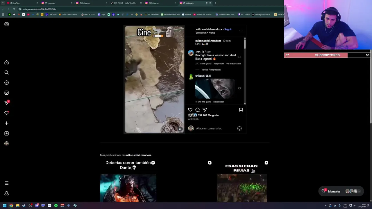Open Instagram search from the sidebar
Screen dimensions: 372x209
tap(6, 73)
